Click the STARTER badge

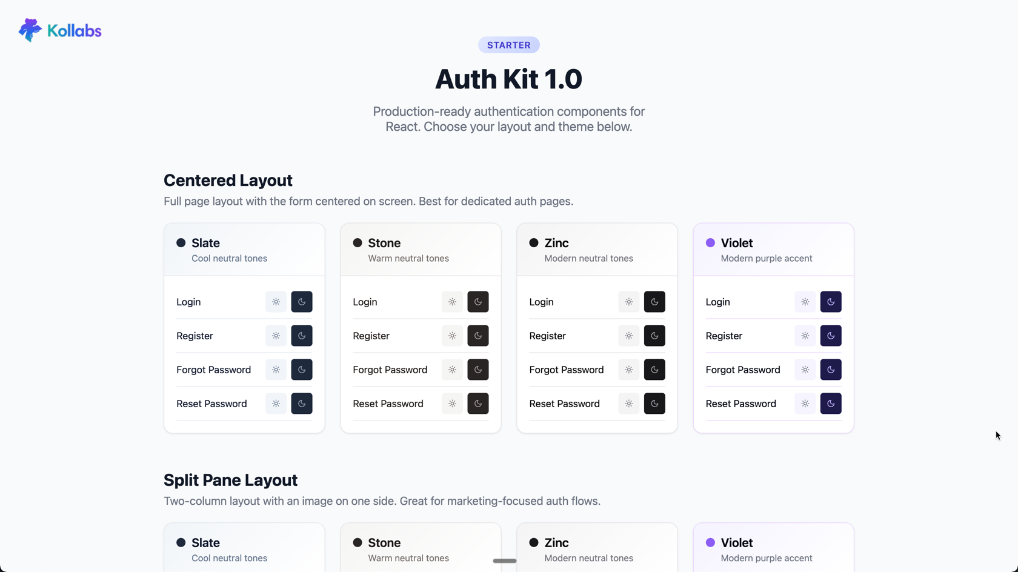point(508,44)
